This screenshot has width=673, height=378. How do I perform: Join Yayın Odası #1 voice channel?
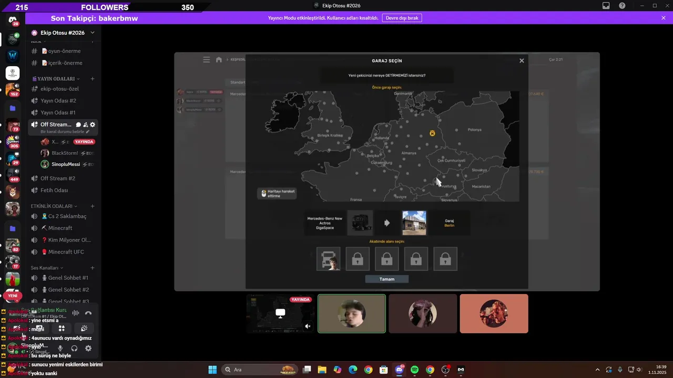tap(63, 113)
